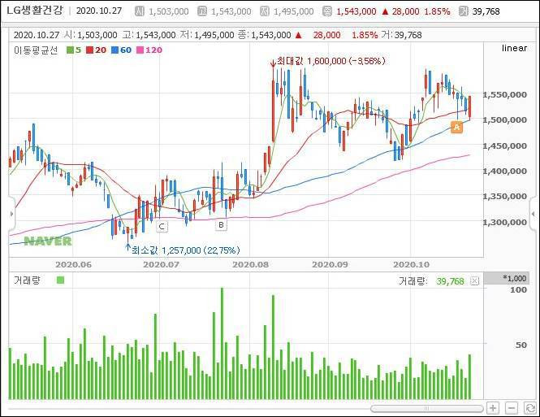The image size is (540, 417).
Task: Click the 1,350,000 price axis label
Action: [x=505, y=197]
